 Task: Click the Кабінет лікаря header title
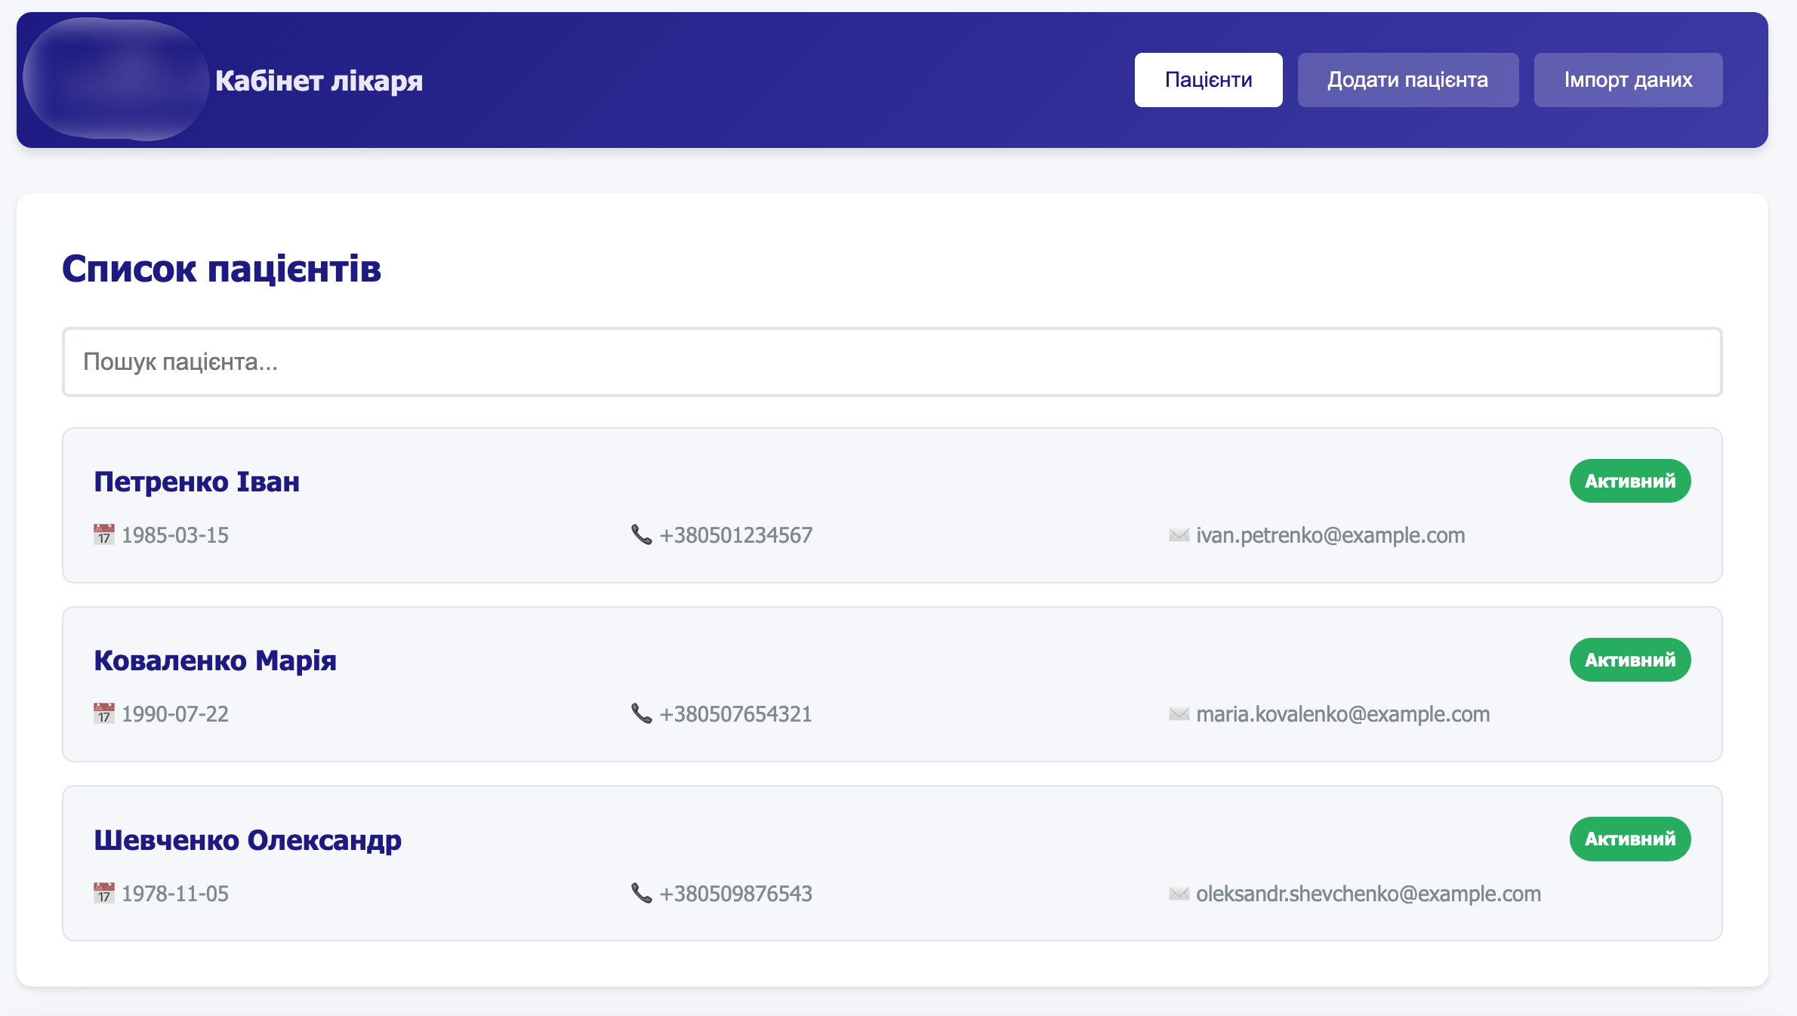pos(319,81)
